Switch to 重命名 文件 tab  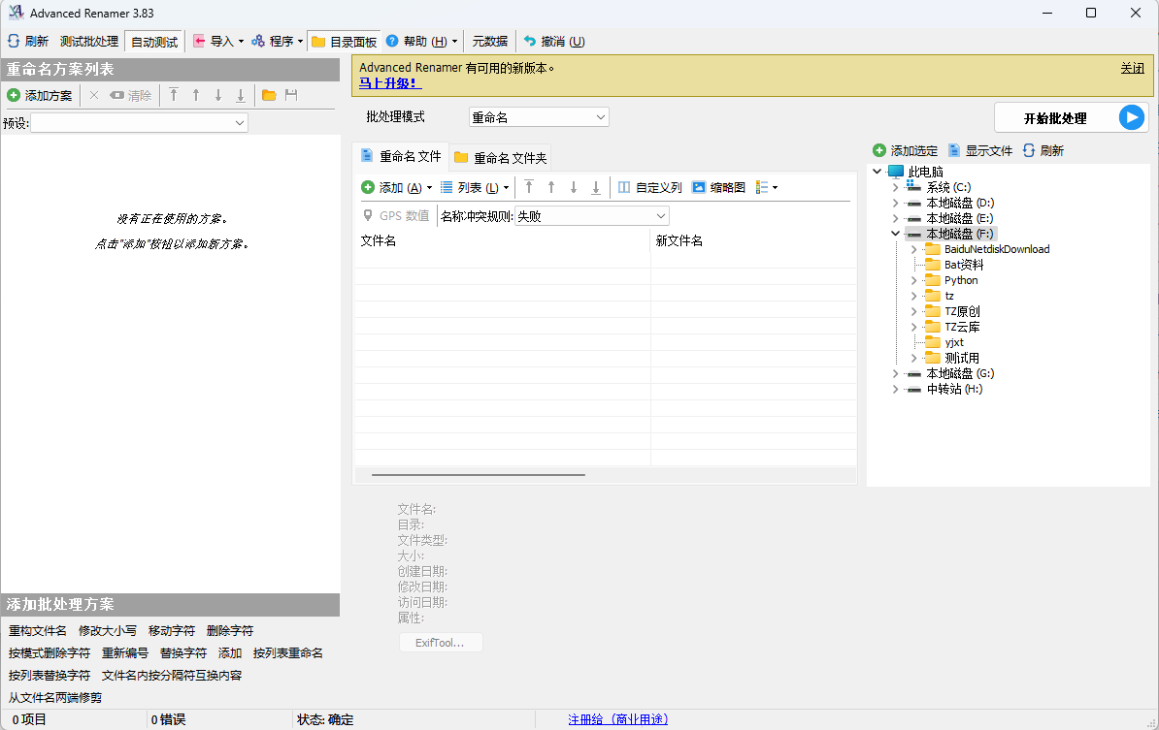pos(401,156)
